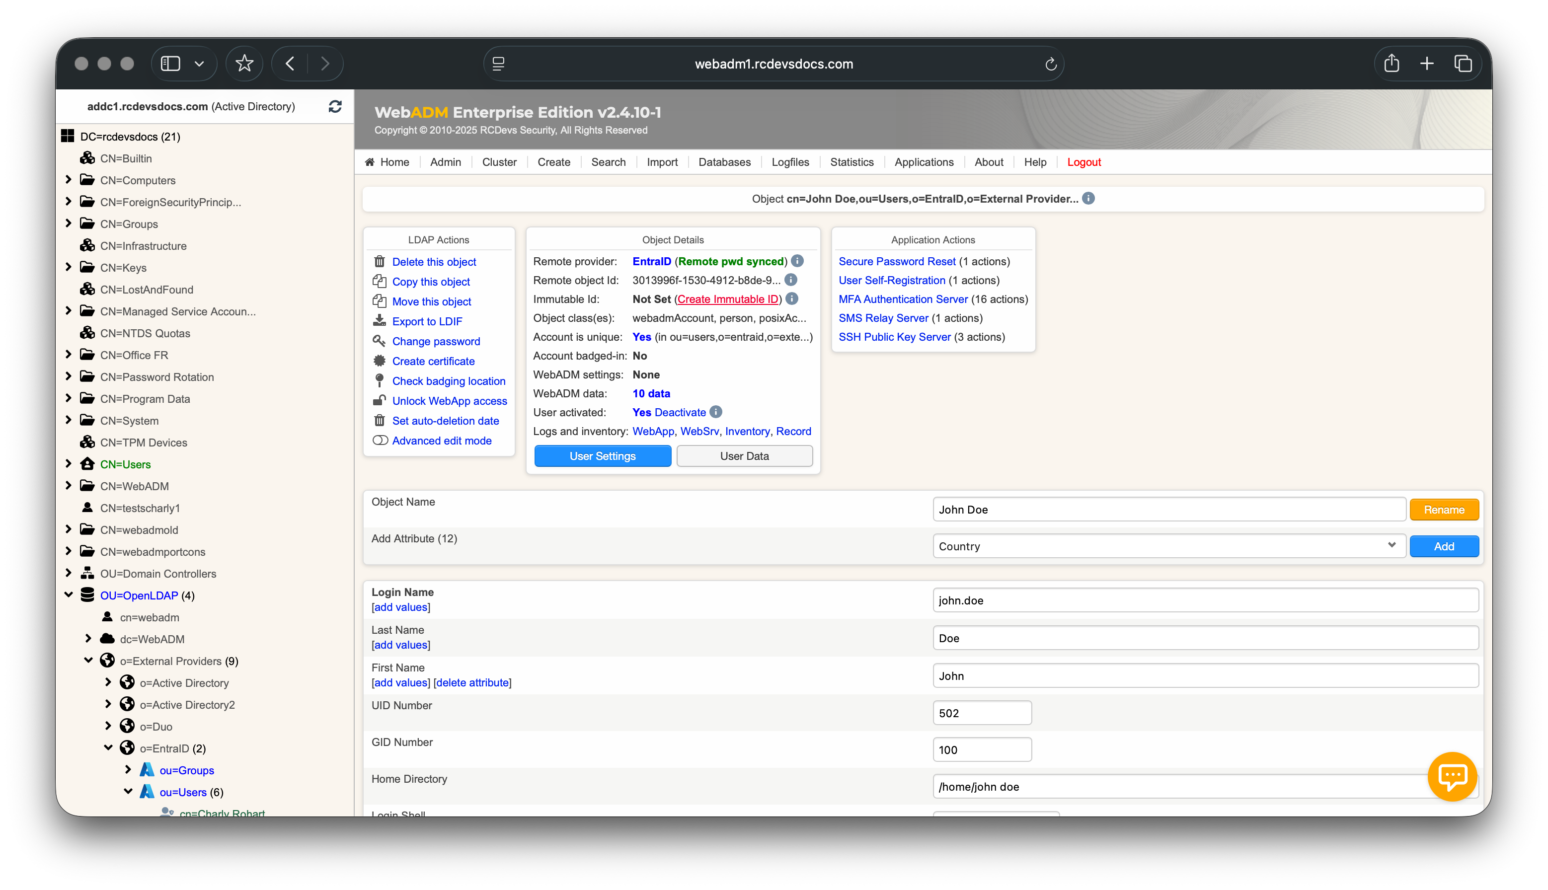Click the LDAP tree refresh icon
The image size is (1548, 890).
(334, 106)
